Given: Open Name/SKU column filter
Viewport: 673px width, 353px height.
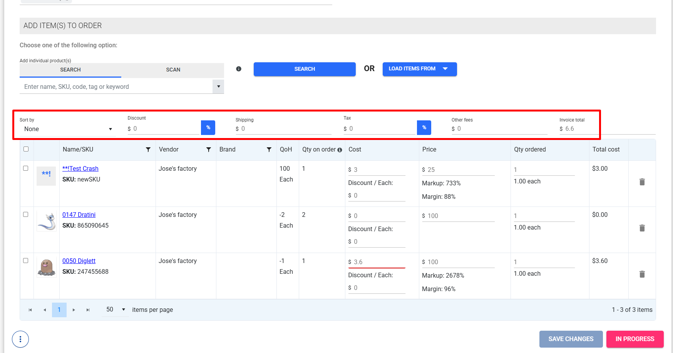Looking at the screenshot, I should [148, 150].
